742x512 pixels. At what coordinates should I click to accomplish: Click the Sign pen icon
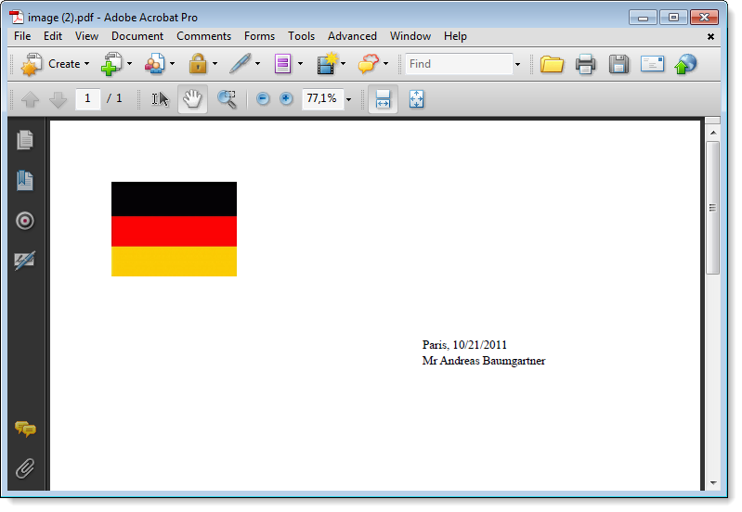click(x=241, y=64)
